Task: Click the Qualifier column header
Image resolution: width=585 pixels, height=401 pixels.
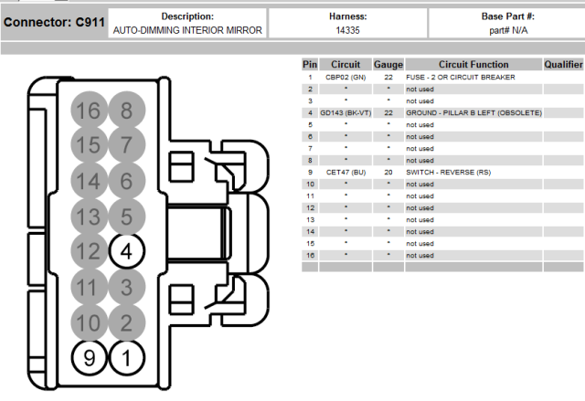Action: [563, 65]
